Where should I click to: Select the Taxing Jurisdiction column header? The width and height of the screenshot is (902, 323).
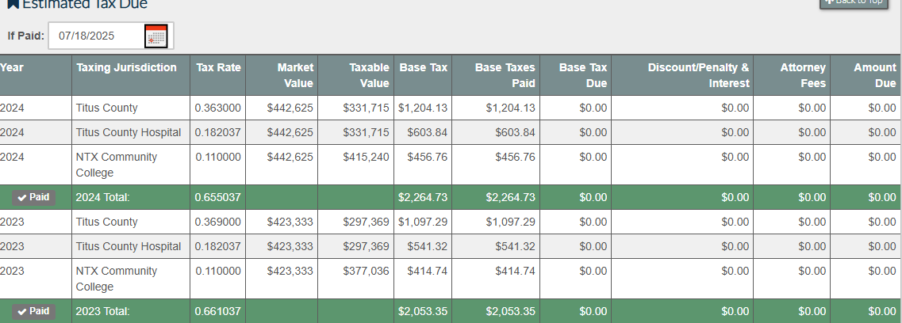point(126,68)
